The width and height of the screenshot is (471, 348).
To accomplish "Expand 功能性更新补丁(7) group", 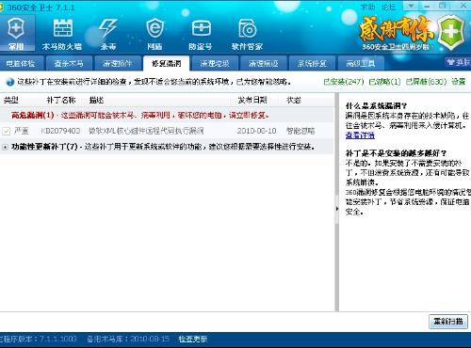I will tap(5, 147).
